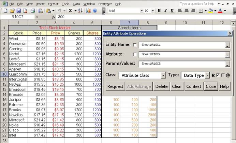
Task: Click the Undo arrow icon
Action: click(59, 11)
